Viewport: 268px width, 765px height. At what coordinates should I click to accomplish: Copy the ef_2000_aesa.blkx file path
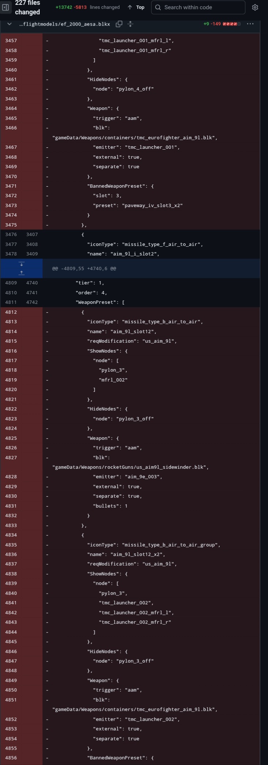(x=119, y=24)
